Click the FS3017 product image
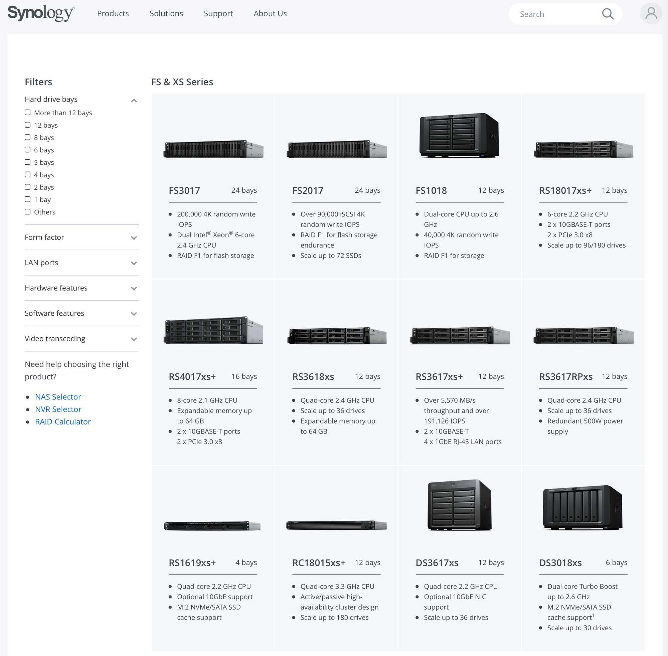Viewport: 668px width, 656px height. [213, 149]
